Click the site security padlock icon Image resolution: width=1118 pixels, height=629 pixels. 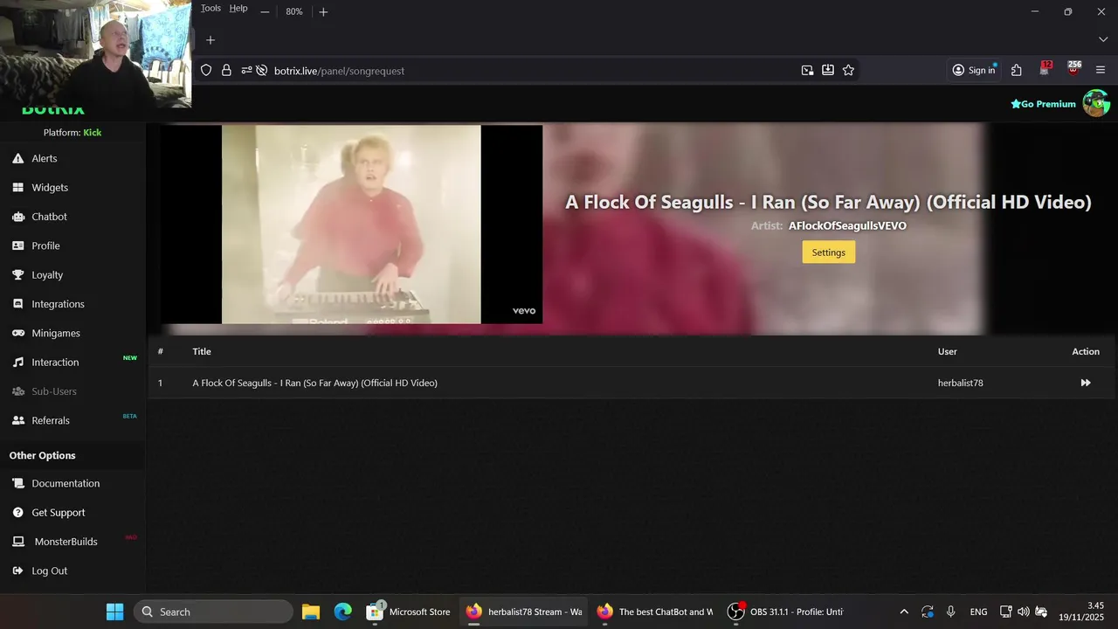coord(226,71)
